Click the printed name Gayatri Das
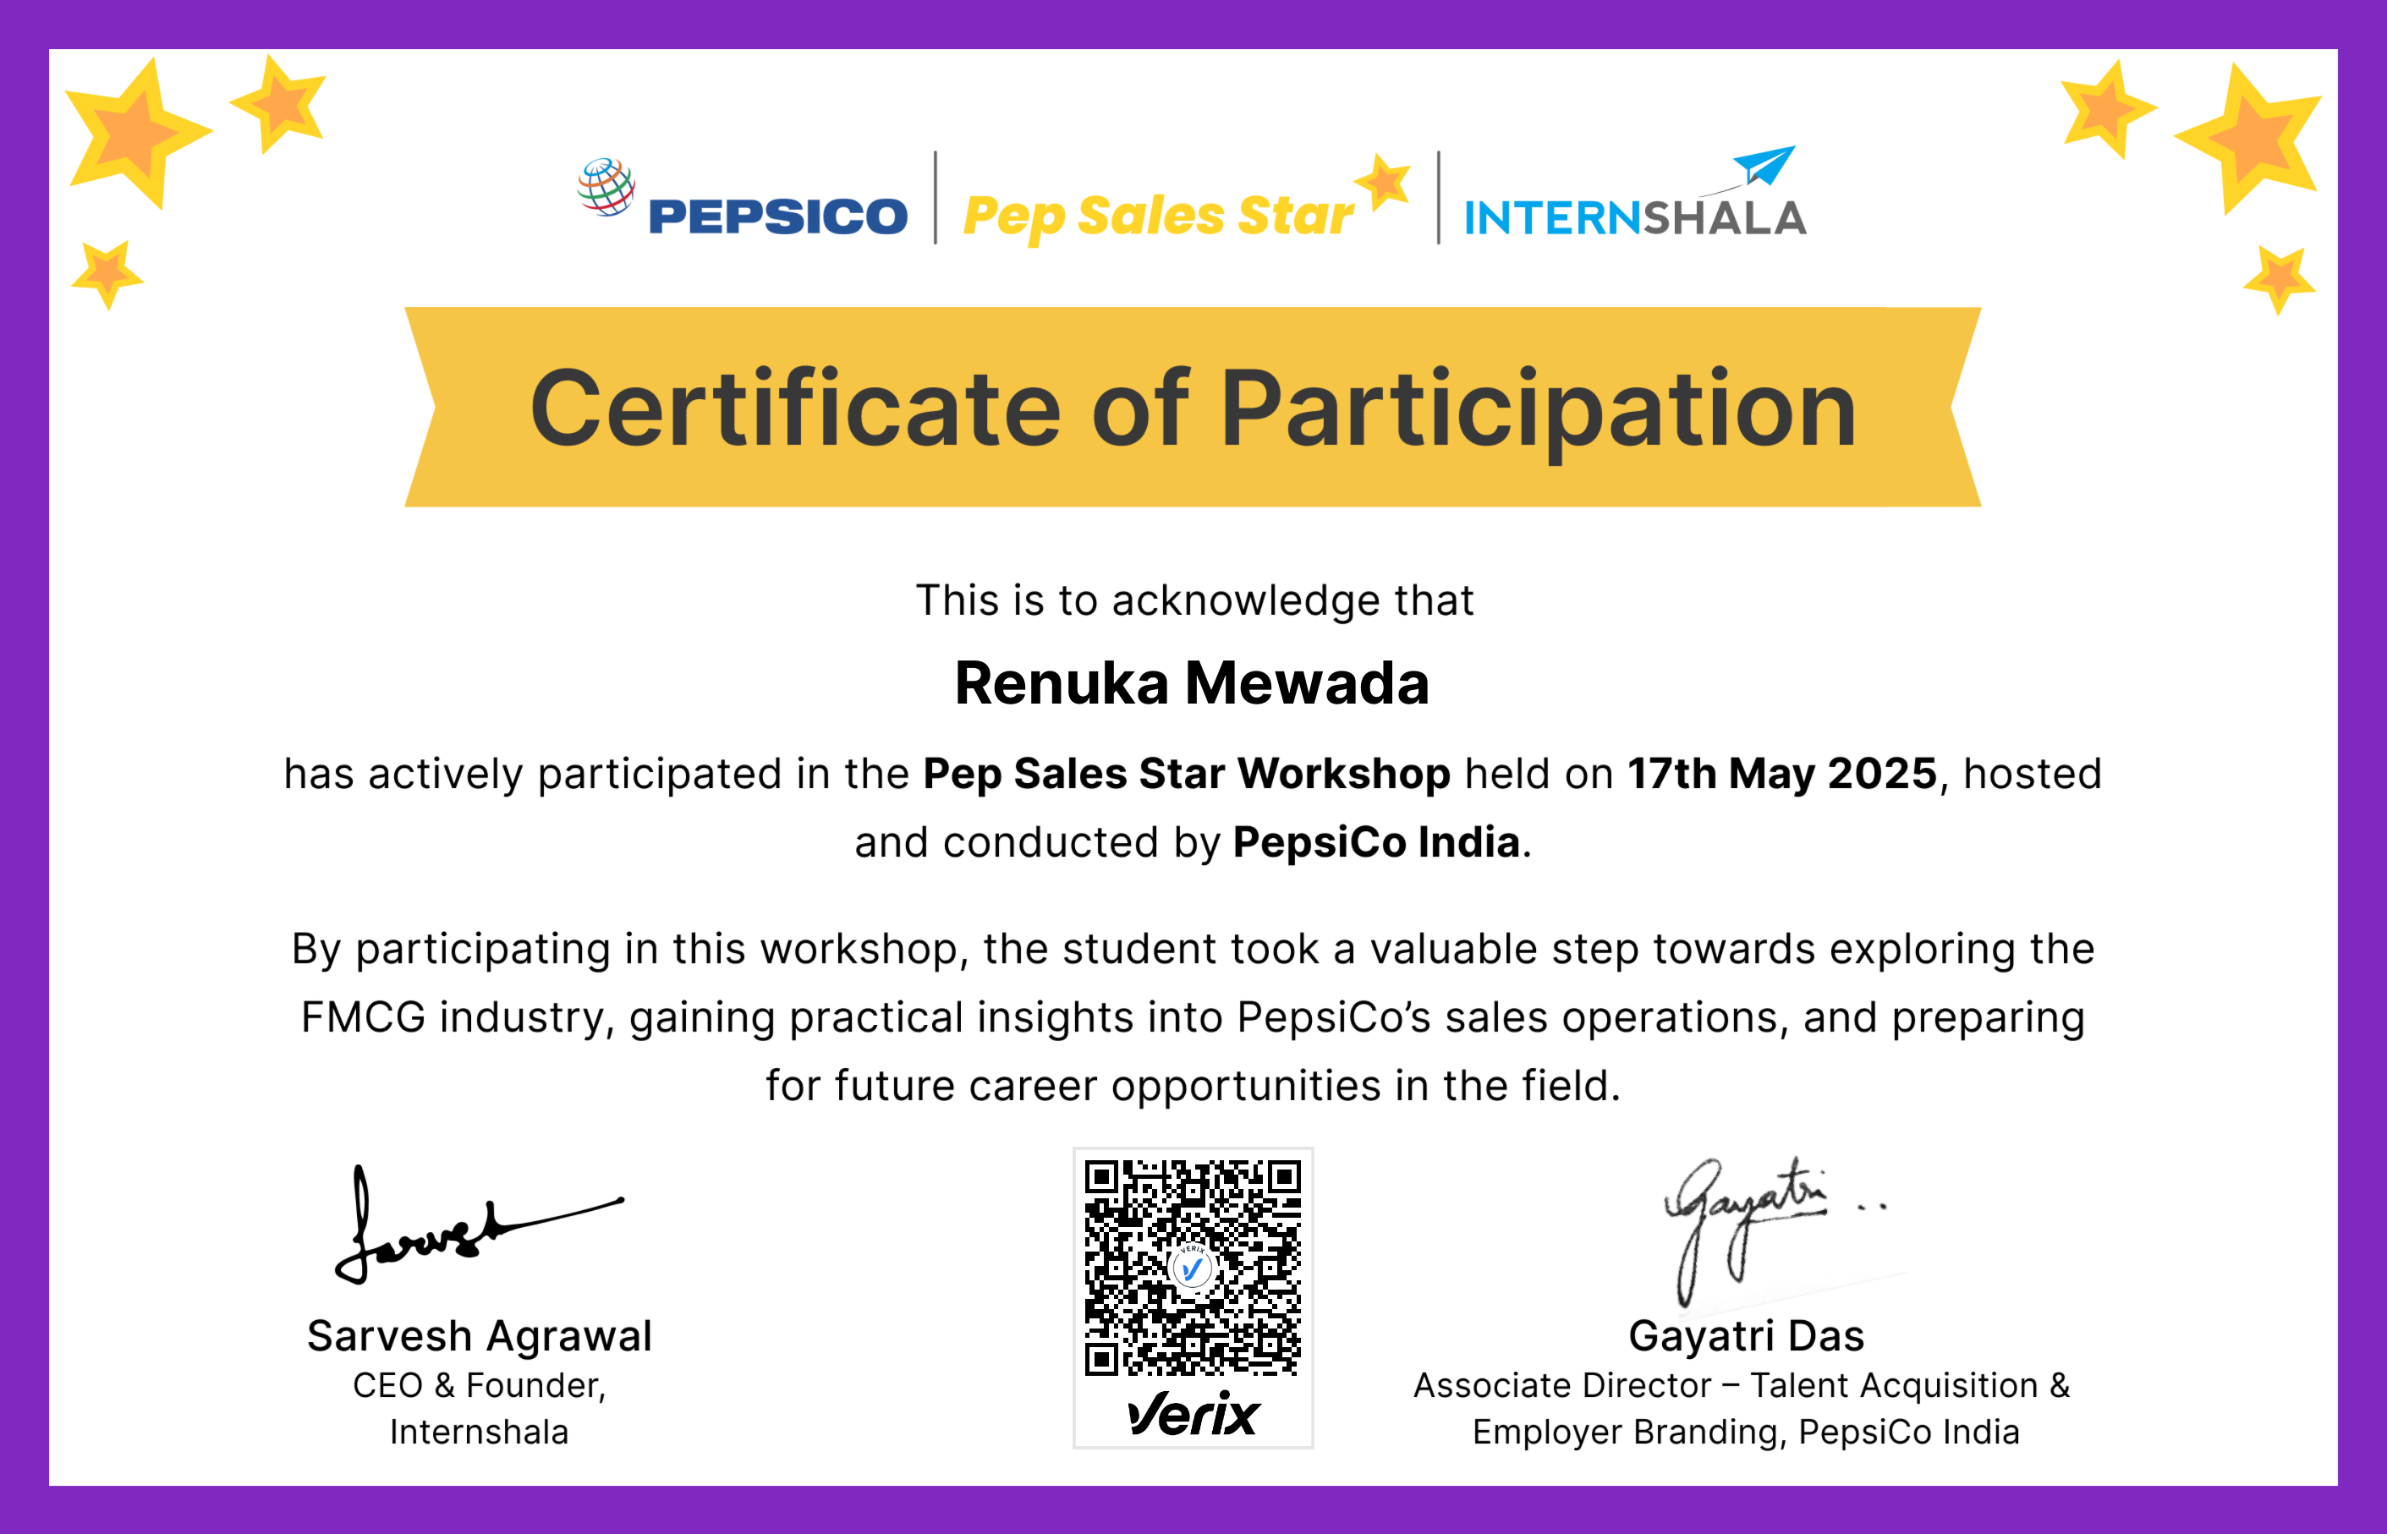Screen dimensions: 2387x1534 click(1747, 1337)
